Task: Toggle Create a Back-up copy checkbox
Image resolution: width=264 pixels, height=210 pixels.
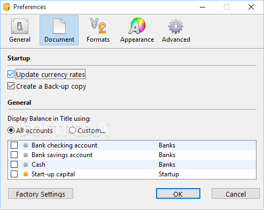Action: (11, 86)
